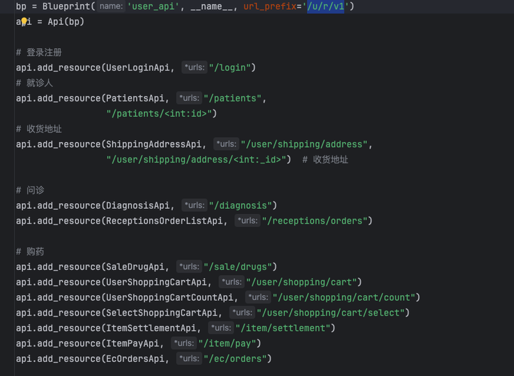Viewport: 514px width, 376px height.
Task: Click the "/user/shopping/cart/count" route string
Action: tap(344, 298)
